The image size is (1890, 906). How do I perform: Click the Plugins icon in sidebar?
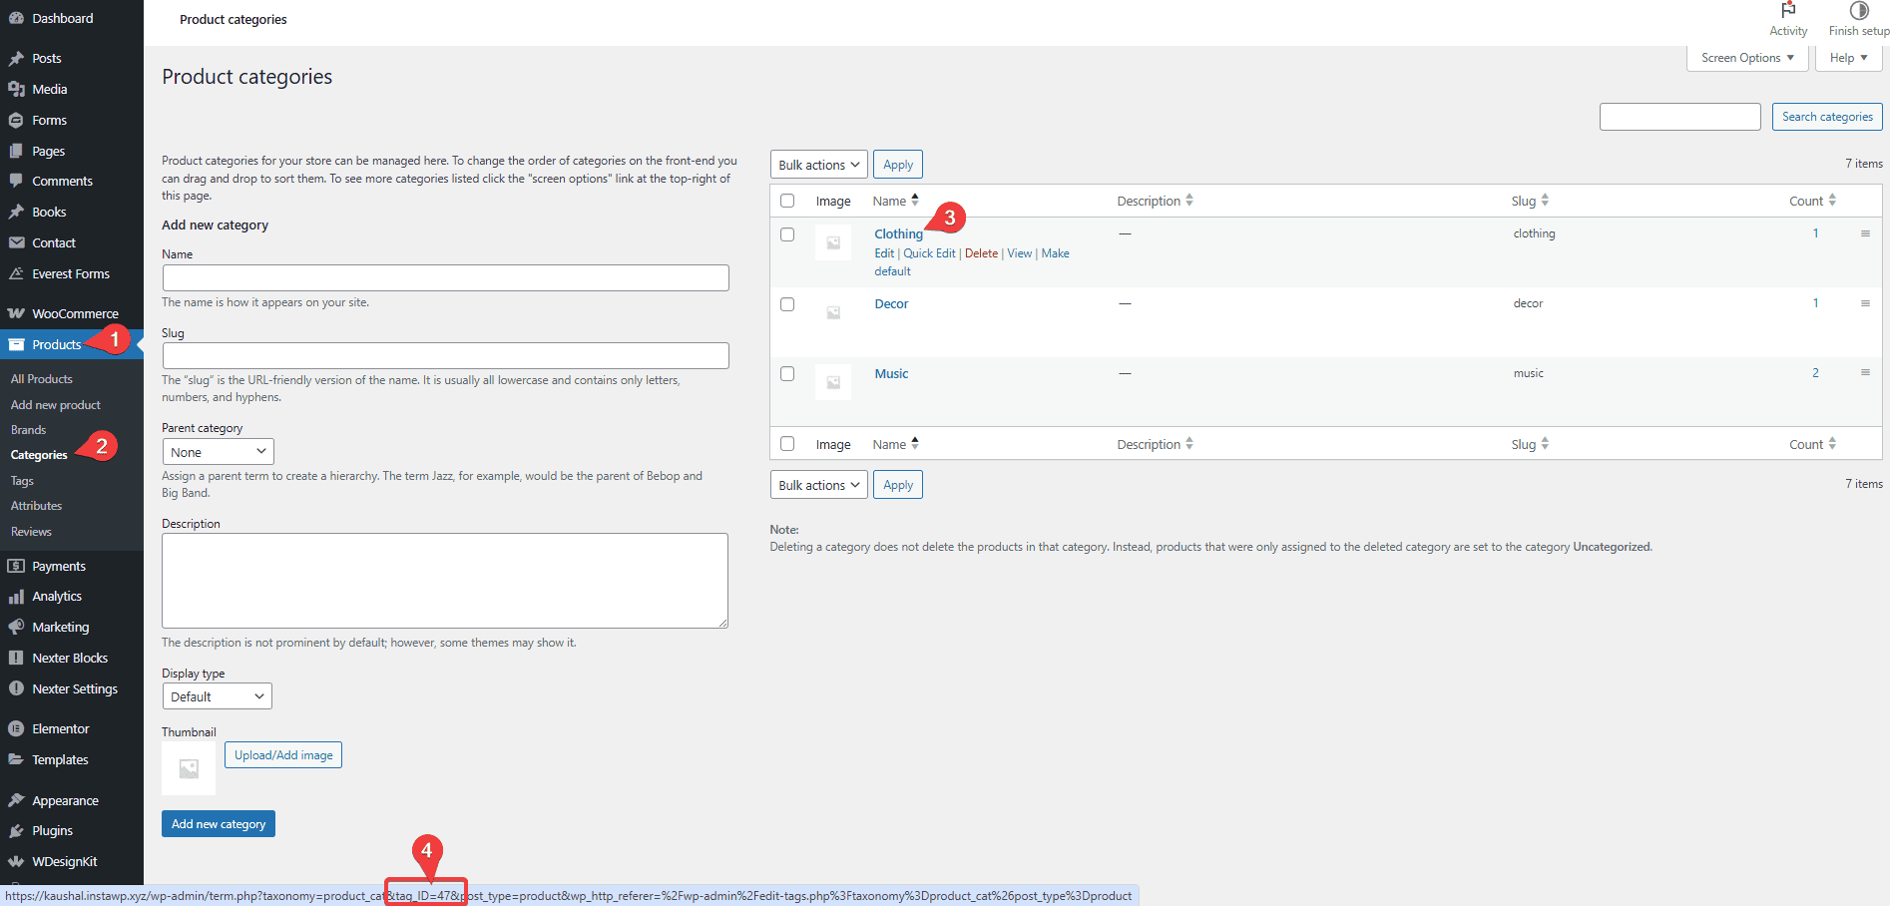[x=16, y=831]
